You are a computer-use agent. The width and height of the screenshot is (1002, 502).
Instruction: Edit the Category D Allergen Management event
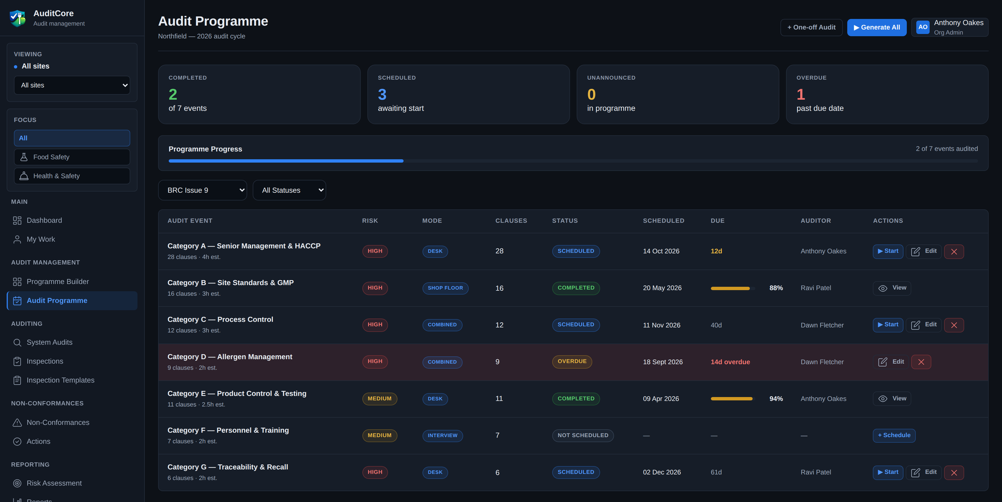tap(891, 362)
